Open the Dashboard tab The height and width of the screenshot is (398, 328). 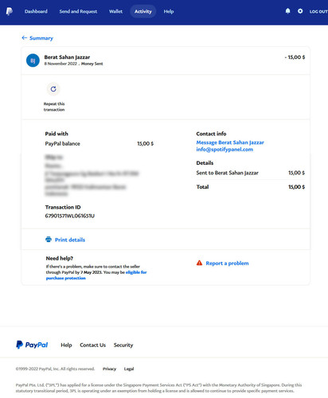click(36, 11)
